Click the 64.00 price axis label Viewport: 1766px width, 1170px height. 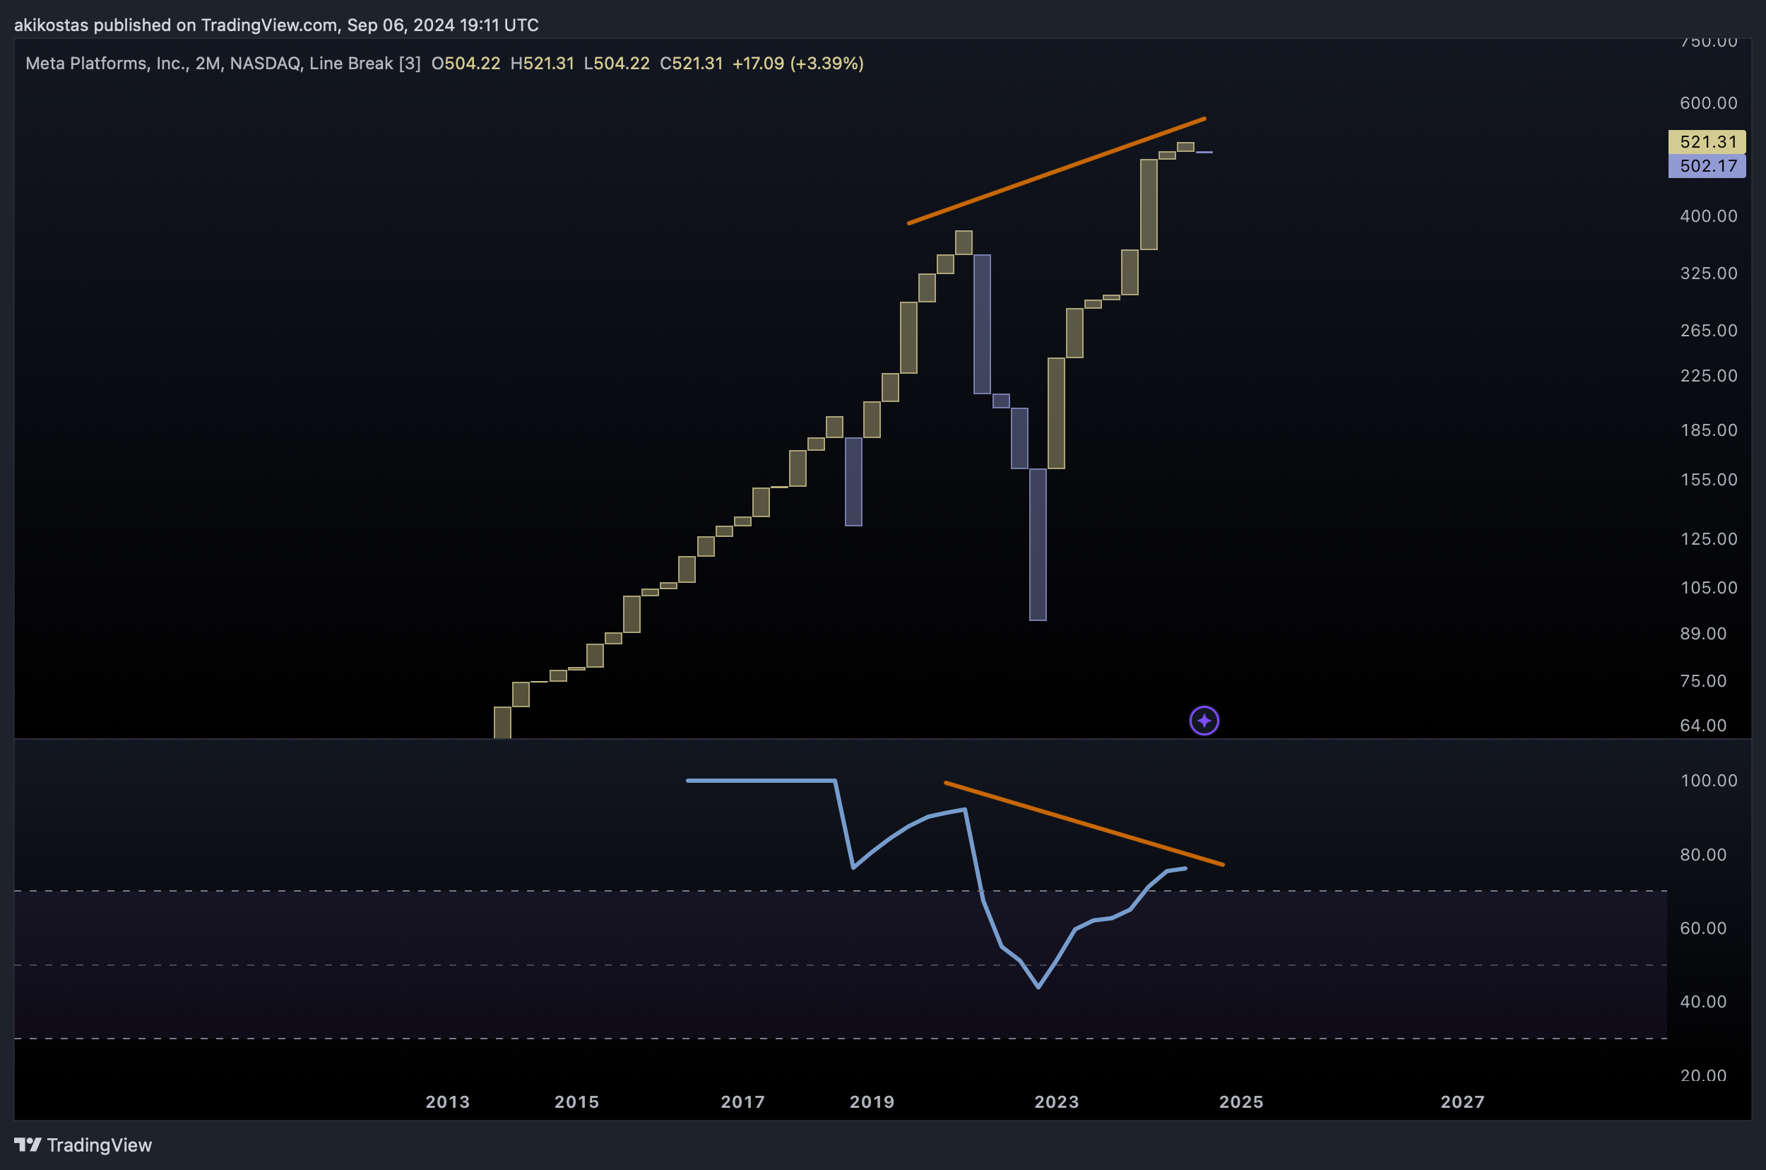click(x=1703, y=726)
